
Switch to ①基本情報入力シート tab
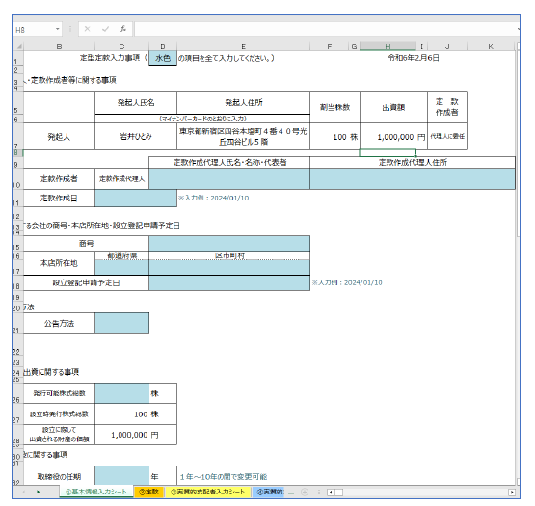tap(95, 492)
